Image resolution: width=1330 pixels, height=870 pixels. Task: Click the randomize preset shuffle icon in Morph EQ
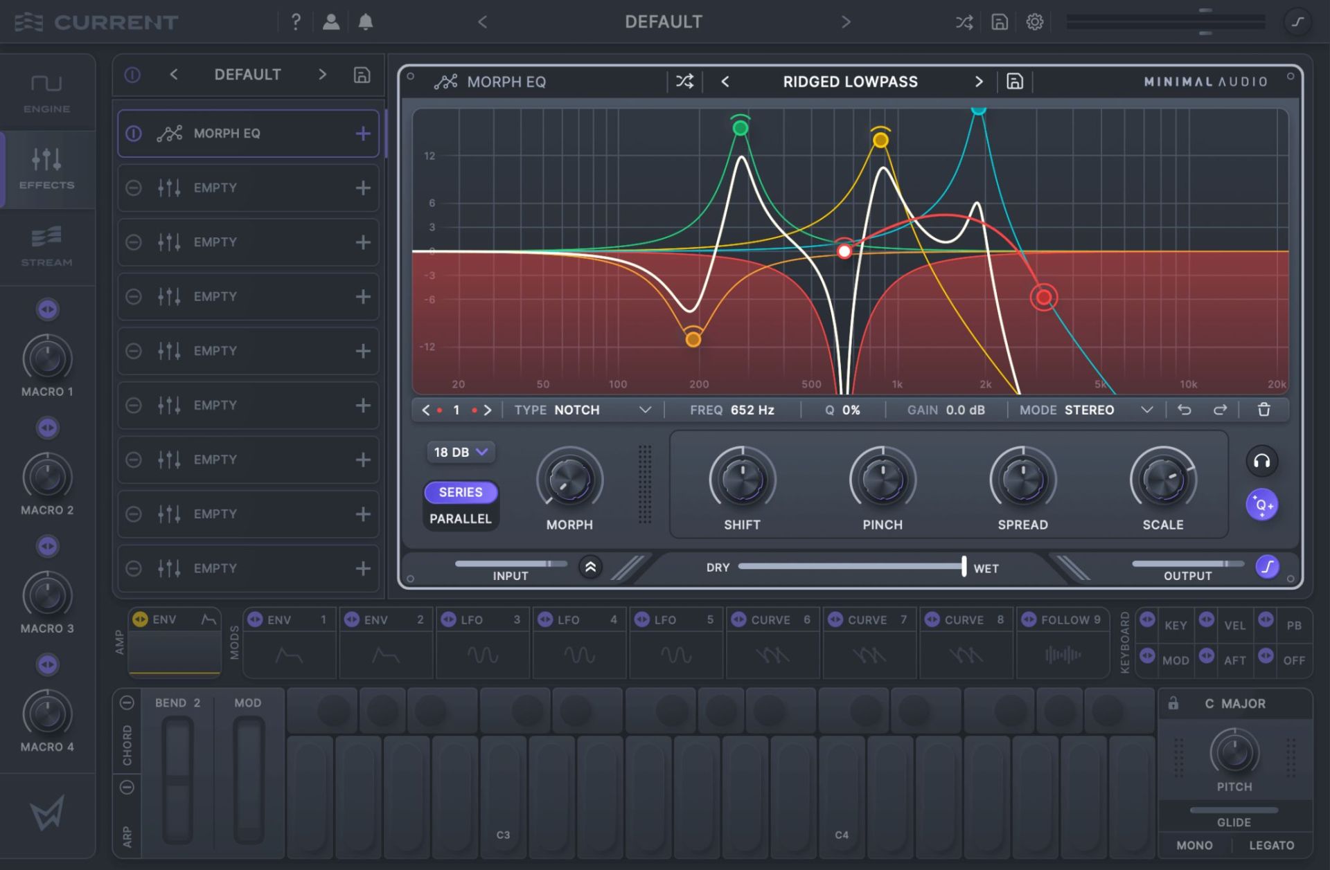click(x=684, y=82)
